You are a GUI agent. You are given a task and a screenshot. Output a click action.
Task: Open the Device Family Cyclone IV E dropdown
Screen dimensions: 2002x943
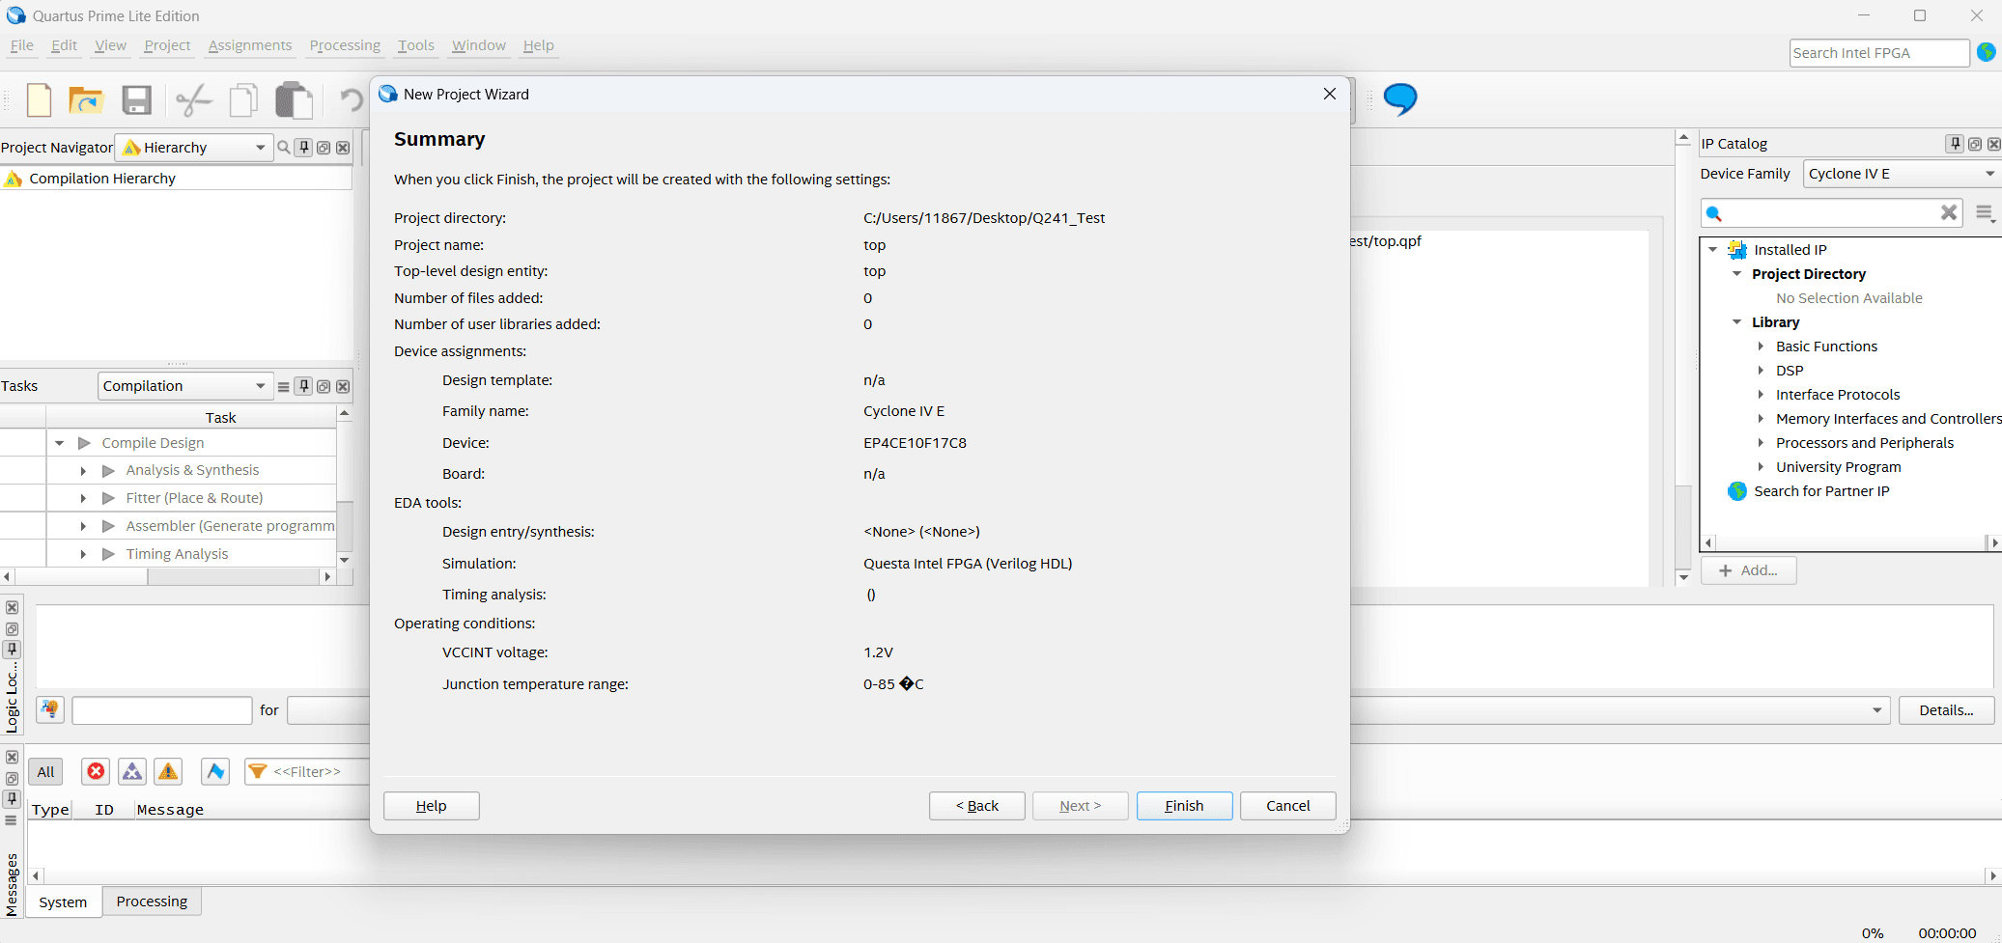click(1900, 174)
